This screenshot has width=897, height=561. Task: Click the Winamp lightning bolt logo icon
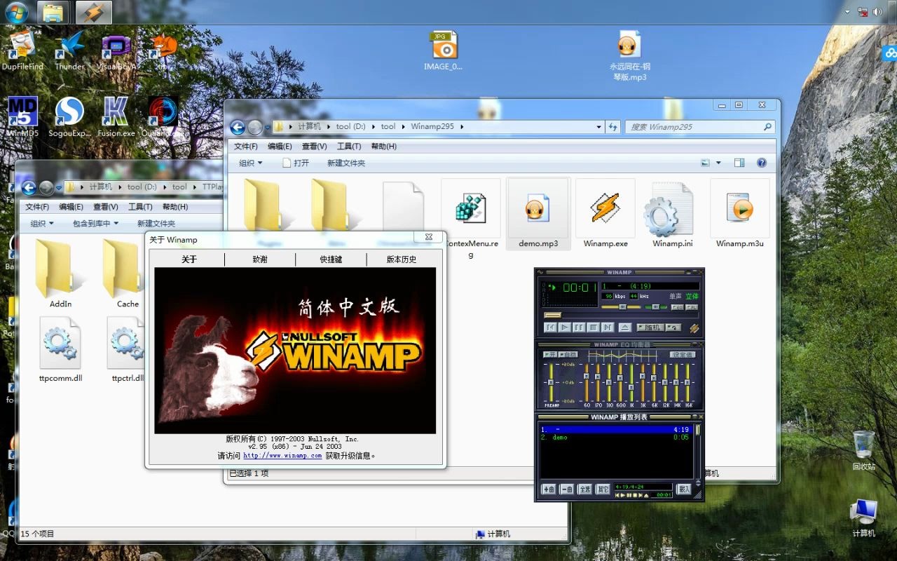click(x=694, y=328)
